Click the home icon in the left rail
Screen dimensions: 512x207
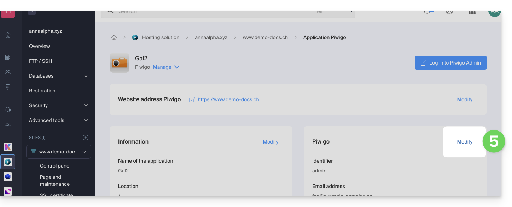pos(8,35)
